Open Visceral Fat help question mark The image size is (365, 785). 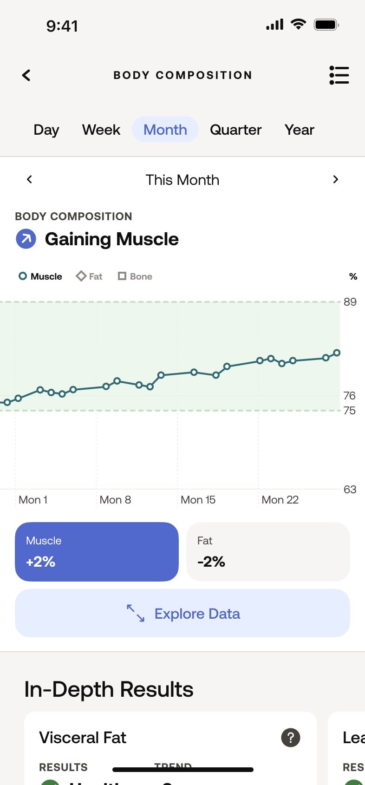[291, 738]
